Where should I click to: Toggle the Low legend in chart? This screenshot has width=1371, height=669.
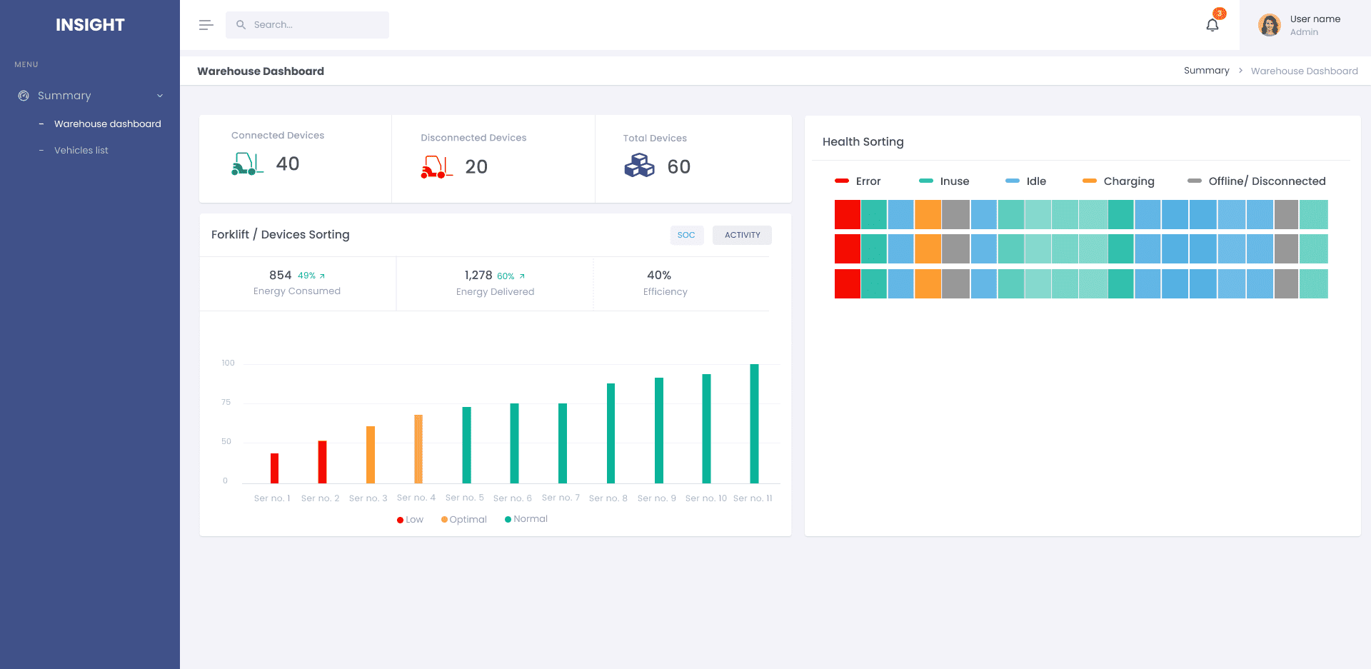(410, 520)
